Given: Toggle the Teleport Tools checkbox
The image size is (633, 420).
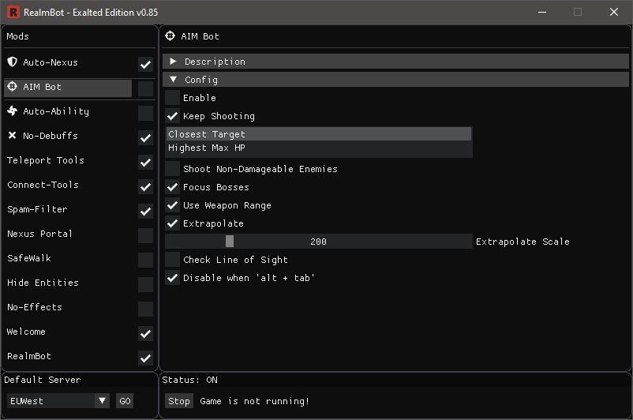Looking at the screenshot, I should coord(145,163).
